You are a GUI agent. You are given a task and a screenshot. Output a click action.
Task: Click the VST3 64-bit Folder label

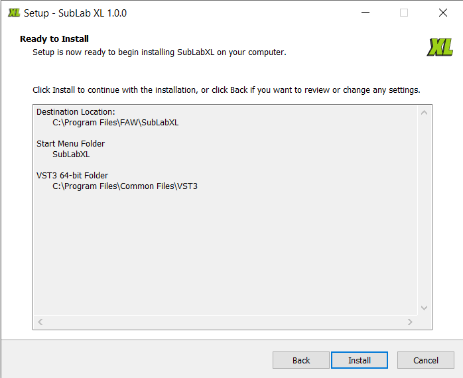[72, 175]
